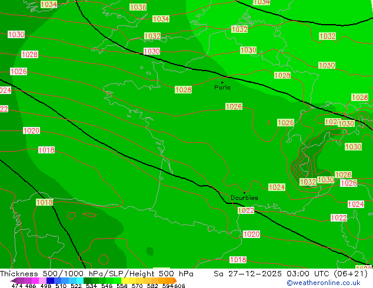Select the bright lime green legend swatch
The width and height of the screenshot is (373, 288).
[117, 280]
